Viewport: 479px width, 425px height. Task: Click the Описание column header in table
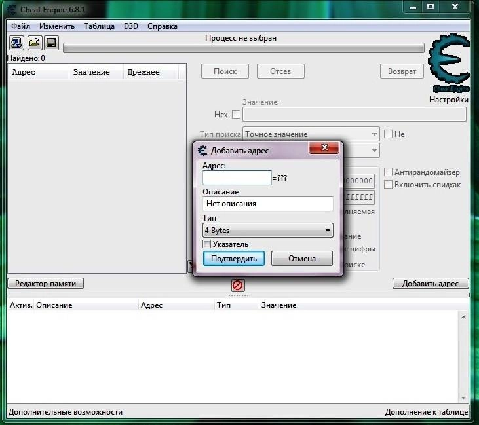(86, 305)
